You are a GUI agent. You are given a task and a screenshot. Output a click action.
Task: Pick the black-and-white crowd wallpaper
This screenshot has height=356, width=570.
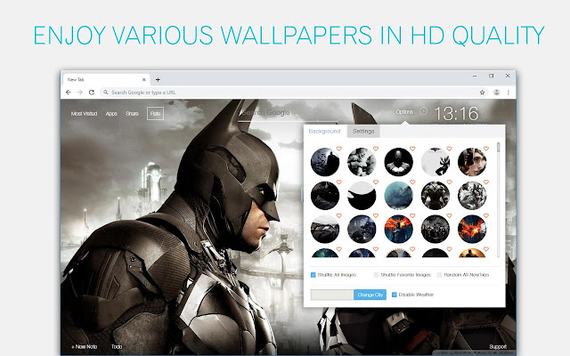pos(436,229)
